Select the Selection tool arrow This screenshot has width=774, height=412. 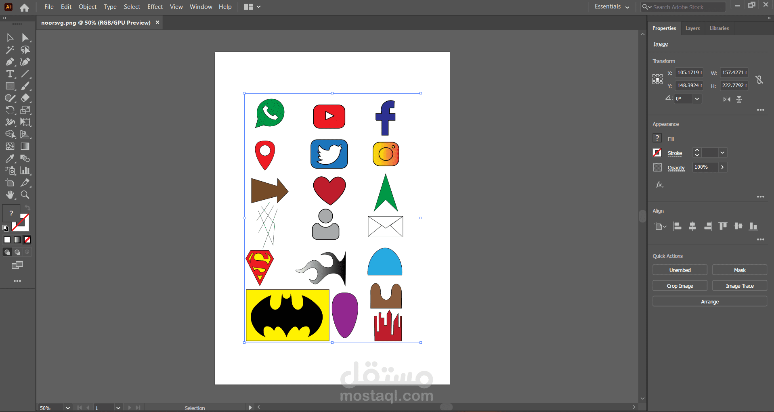point(10,38)
